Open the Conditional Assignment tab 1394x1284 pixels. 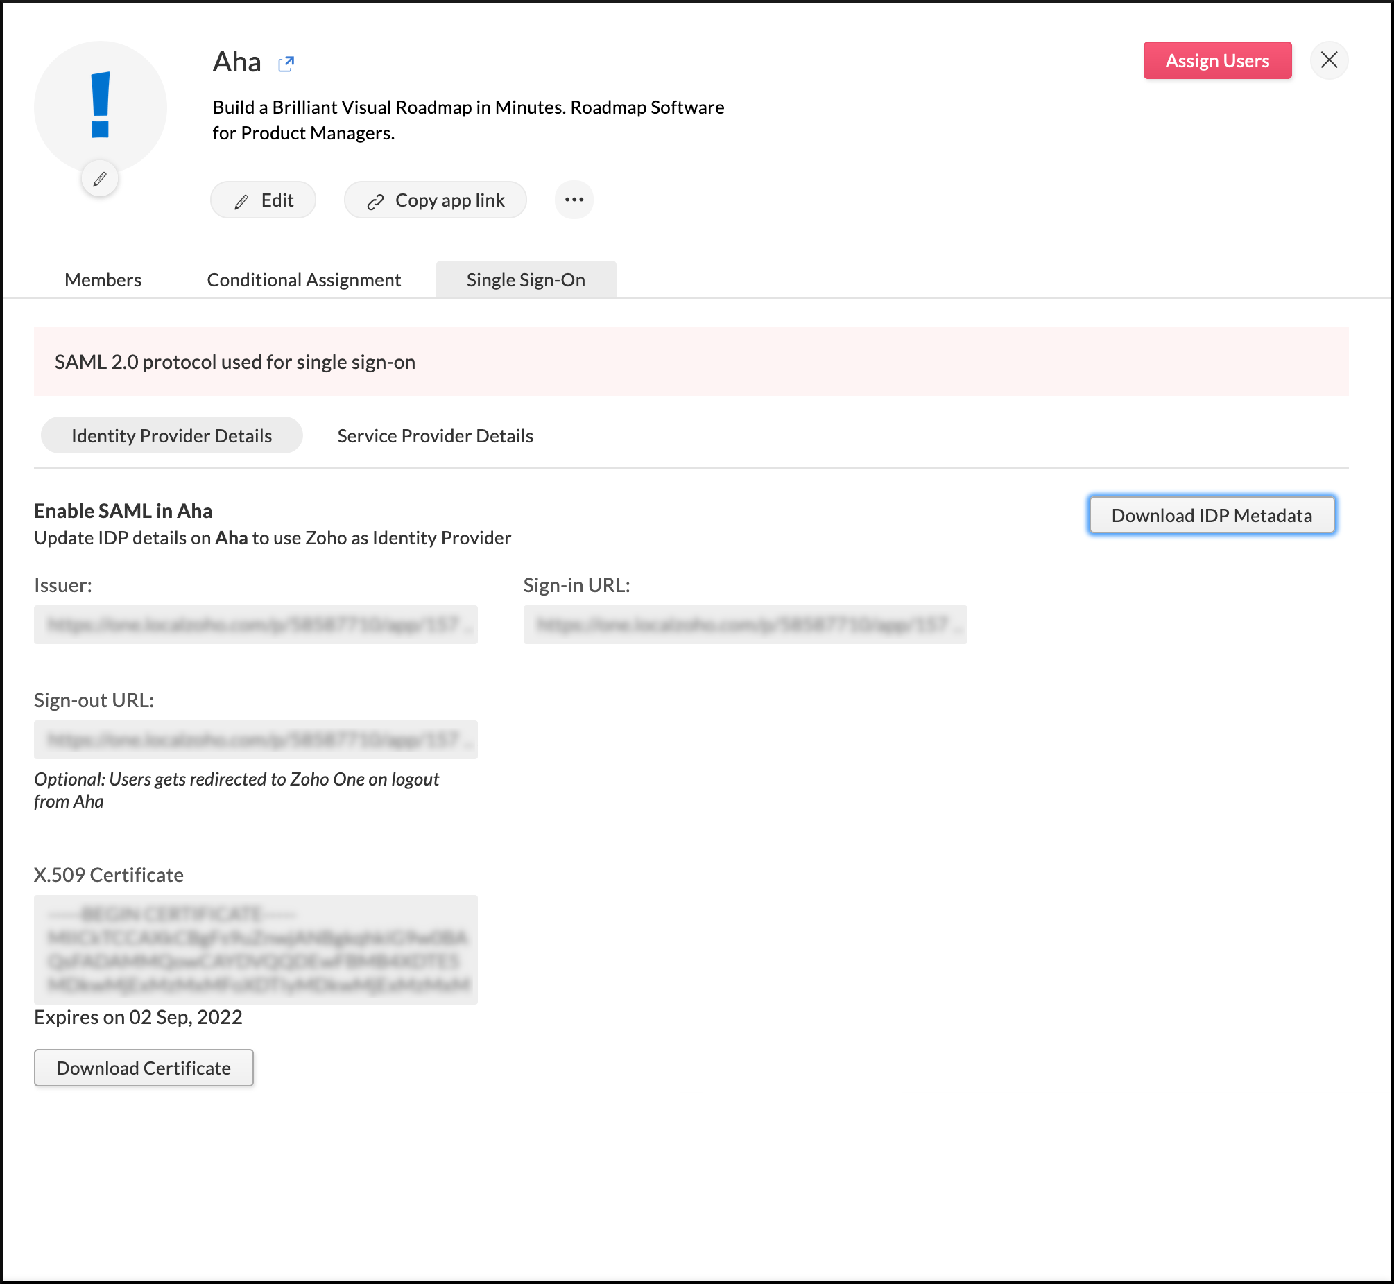304,279
